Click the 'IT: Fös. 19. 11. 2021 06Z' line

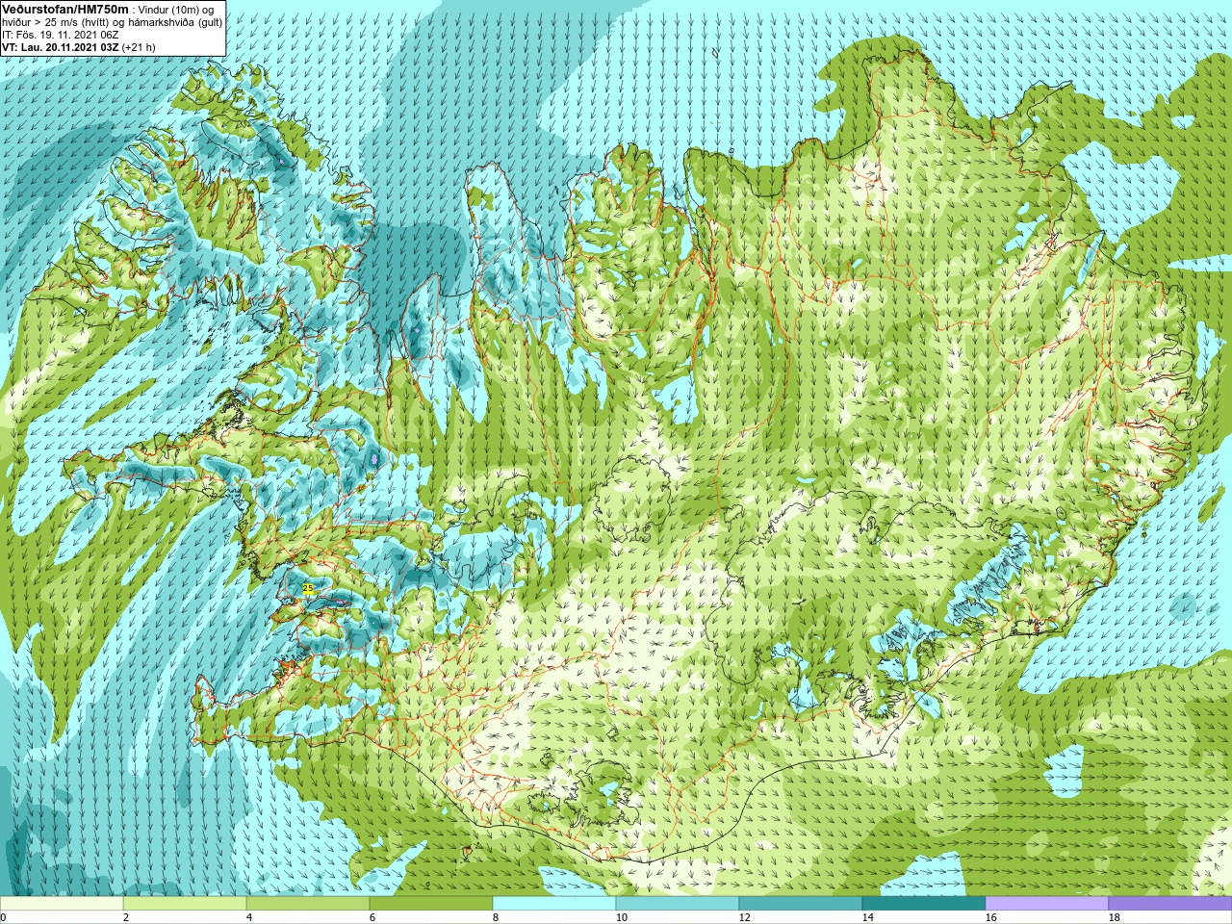[61, 35]
